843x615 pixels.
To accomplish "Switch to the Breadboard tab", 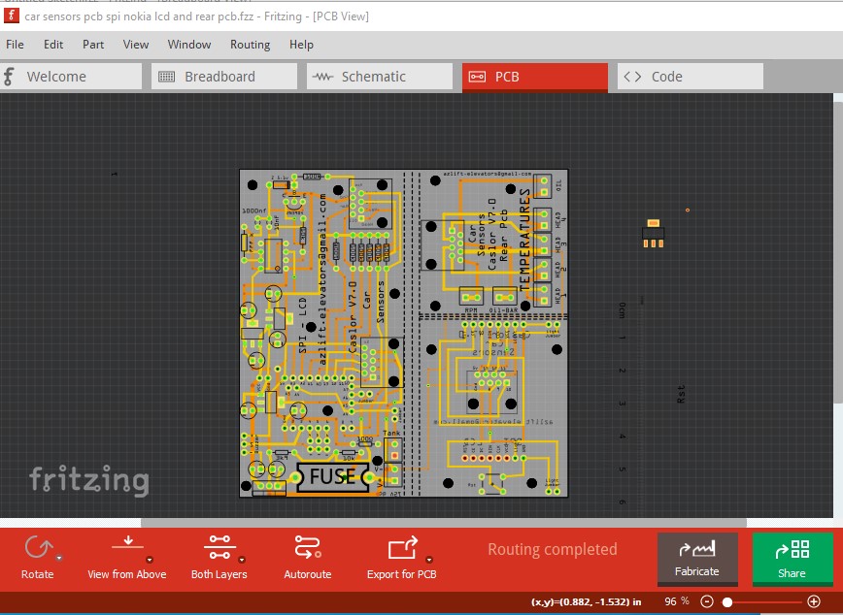I will coord(224,77).
